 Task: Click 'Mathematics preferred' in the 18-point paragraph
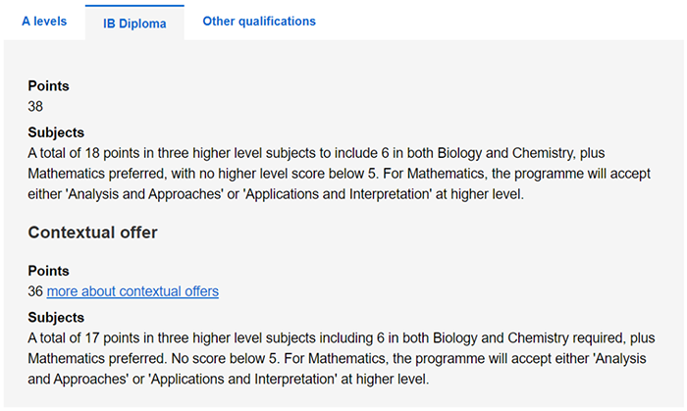(x=96, y=174)
